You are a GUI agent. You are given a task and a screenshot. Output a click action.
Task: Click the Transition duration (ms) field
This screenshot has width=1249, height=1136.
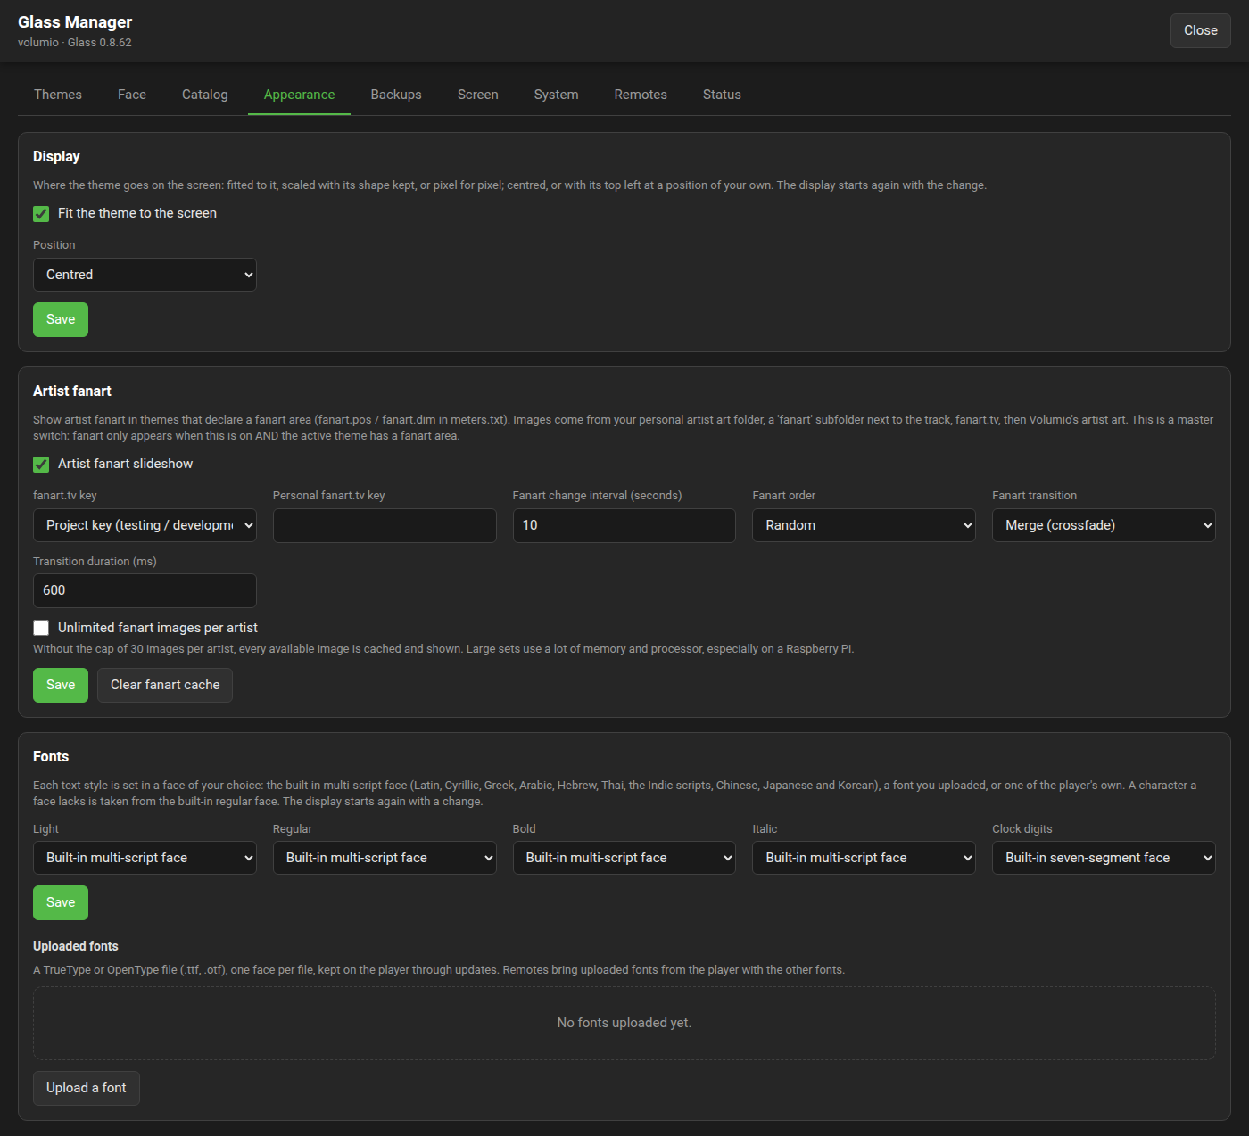[145, 590]
